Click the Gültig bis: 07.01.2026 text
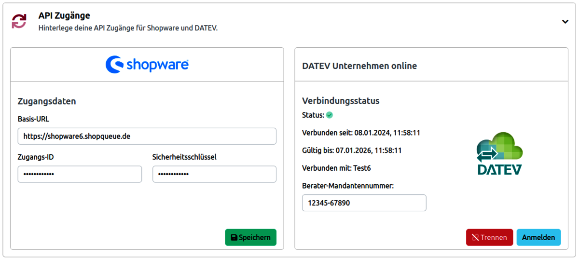Image resolution: width=579 pixels, height=259 pixels. tap(352, 150)
